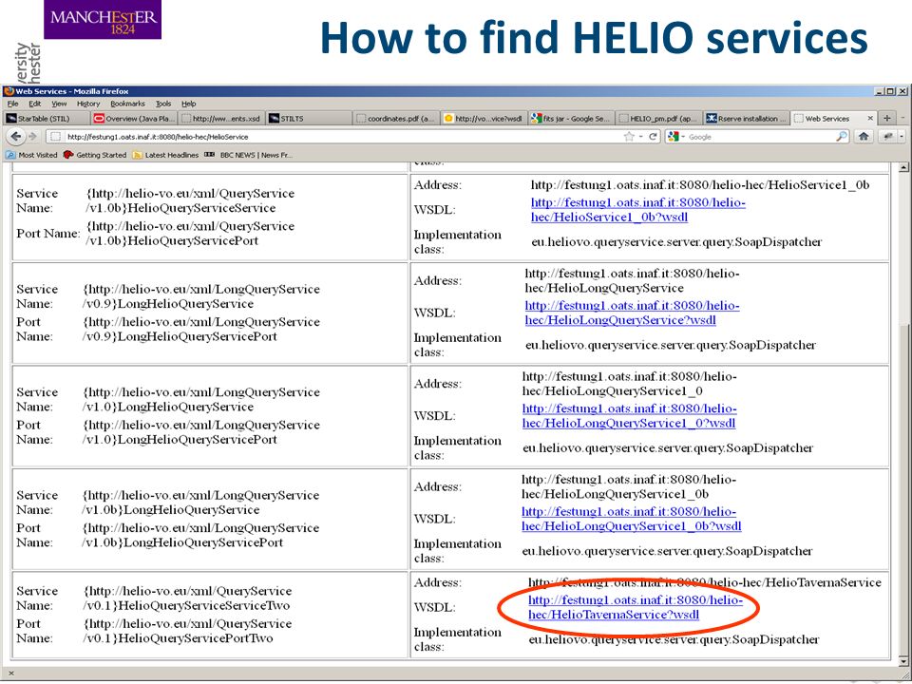Go back with the browser back arrow
Viewport: 912px width, 684px height.
pos(16,137)
